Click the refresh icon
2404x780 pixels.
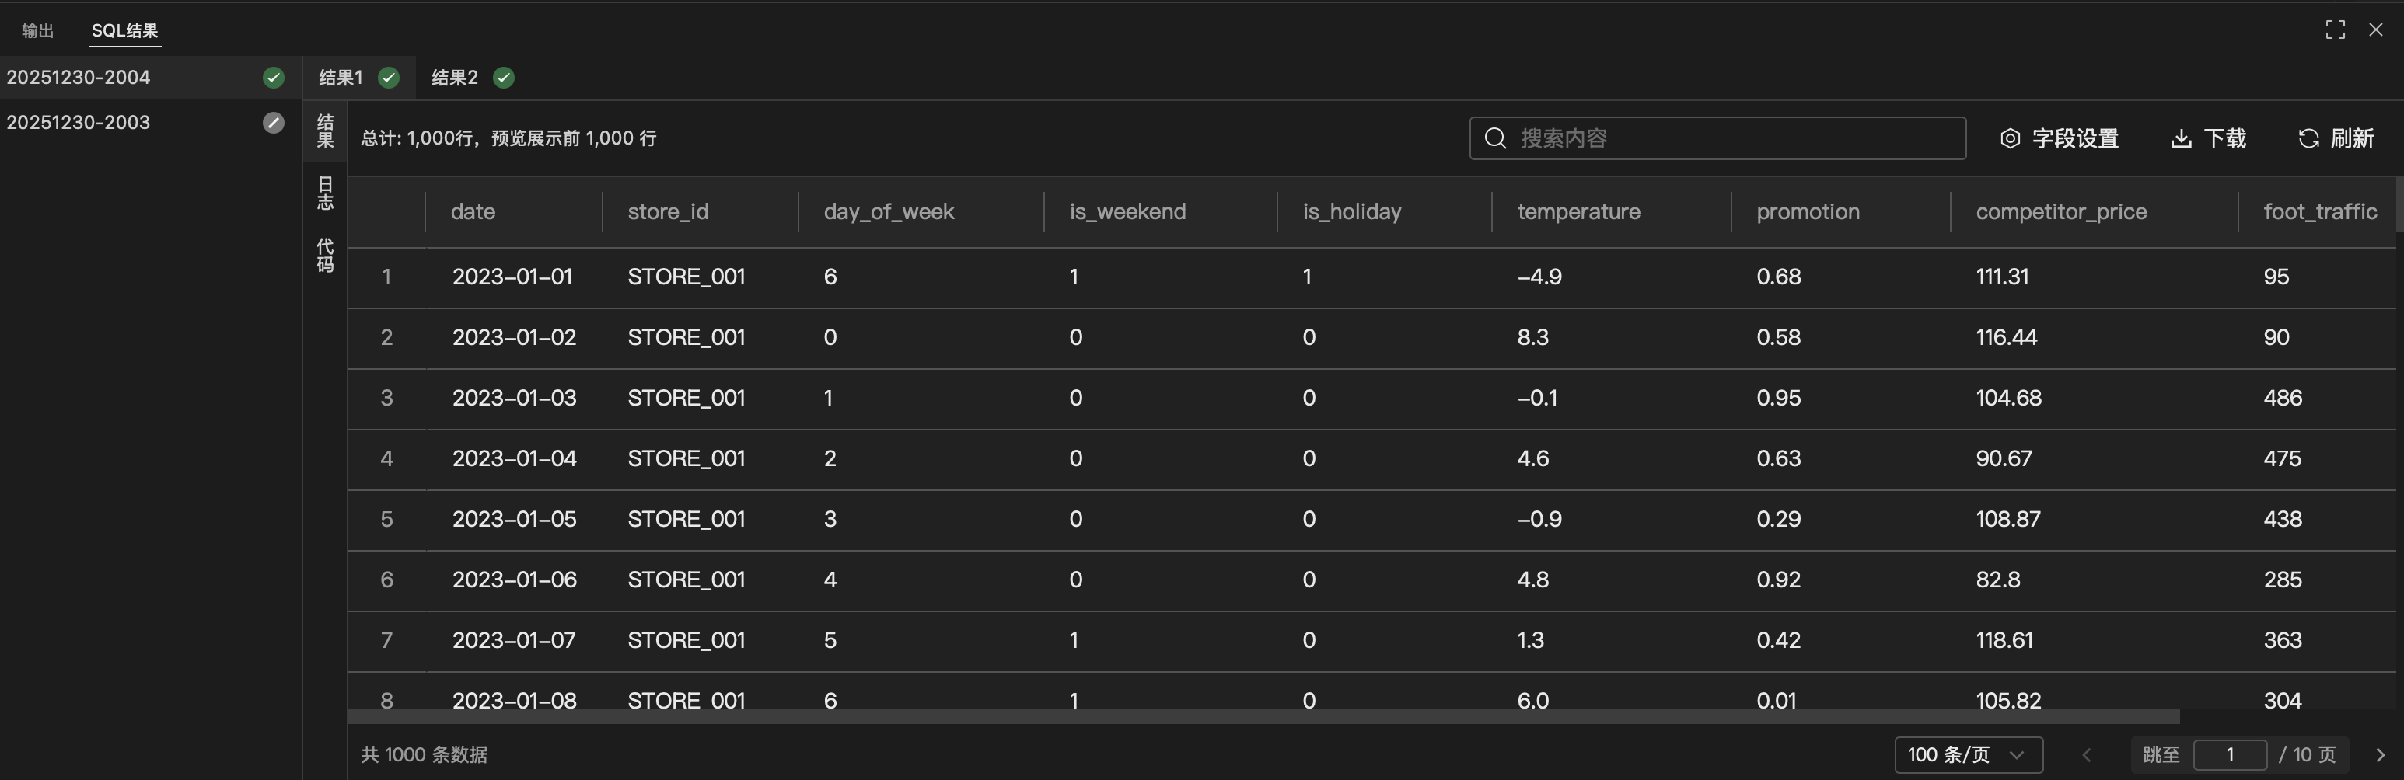coord(2309,138)
